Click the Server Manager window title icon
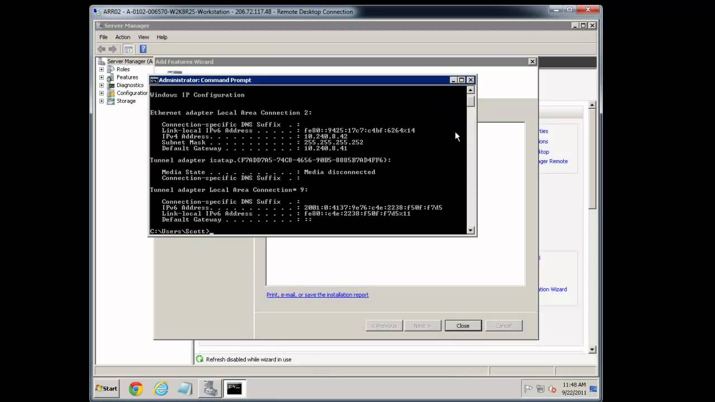This screenshot has width=715, height=402. (x=99, y=25)
